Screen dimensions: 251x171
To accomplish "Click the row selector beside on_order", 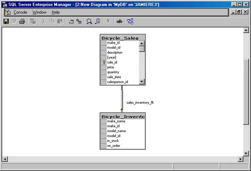I will point(104,146).
